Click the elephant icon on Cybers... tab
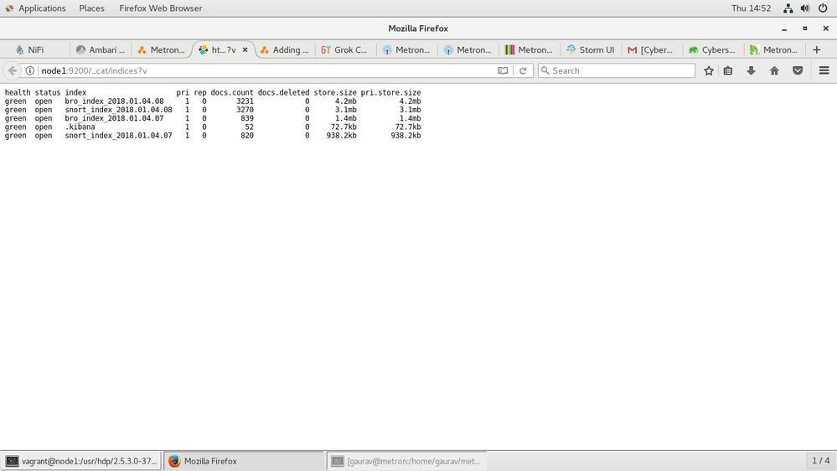Viewport: 837px width, 471px height. point(693,49)
